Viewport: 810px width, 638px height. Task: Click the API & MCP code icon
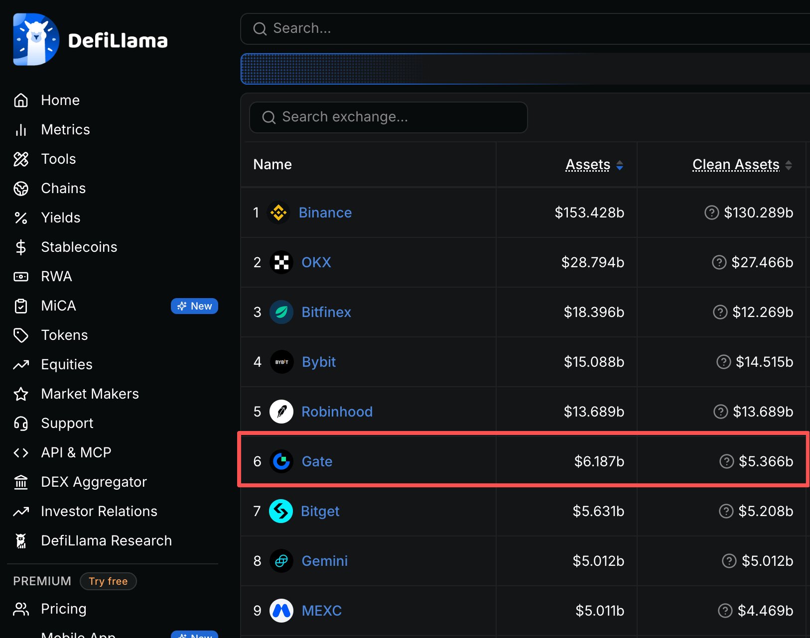point(21,452)
